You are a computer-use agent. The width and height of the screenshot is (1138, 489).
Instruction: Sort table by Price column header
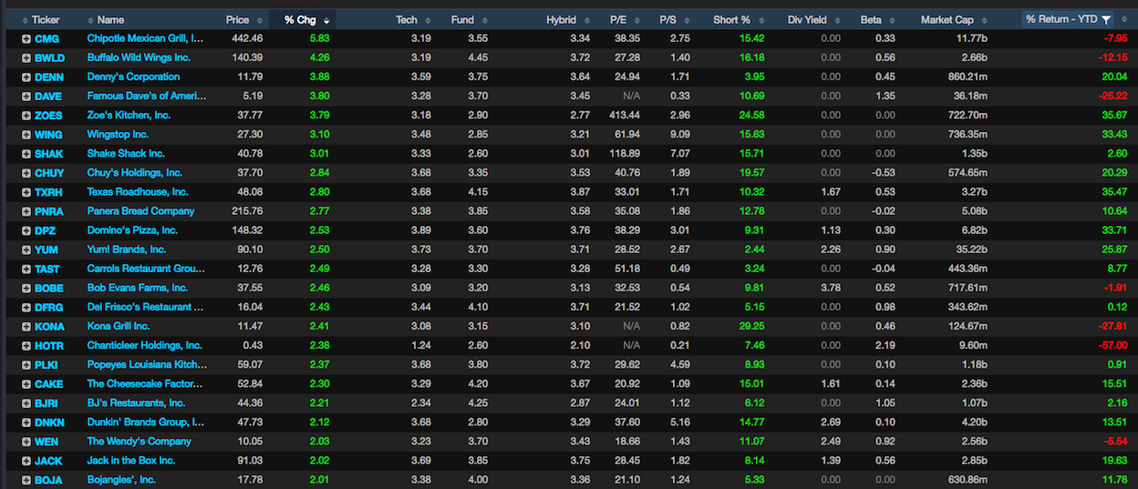coord(237,19)
